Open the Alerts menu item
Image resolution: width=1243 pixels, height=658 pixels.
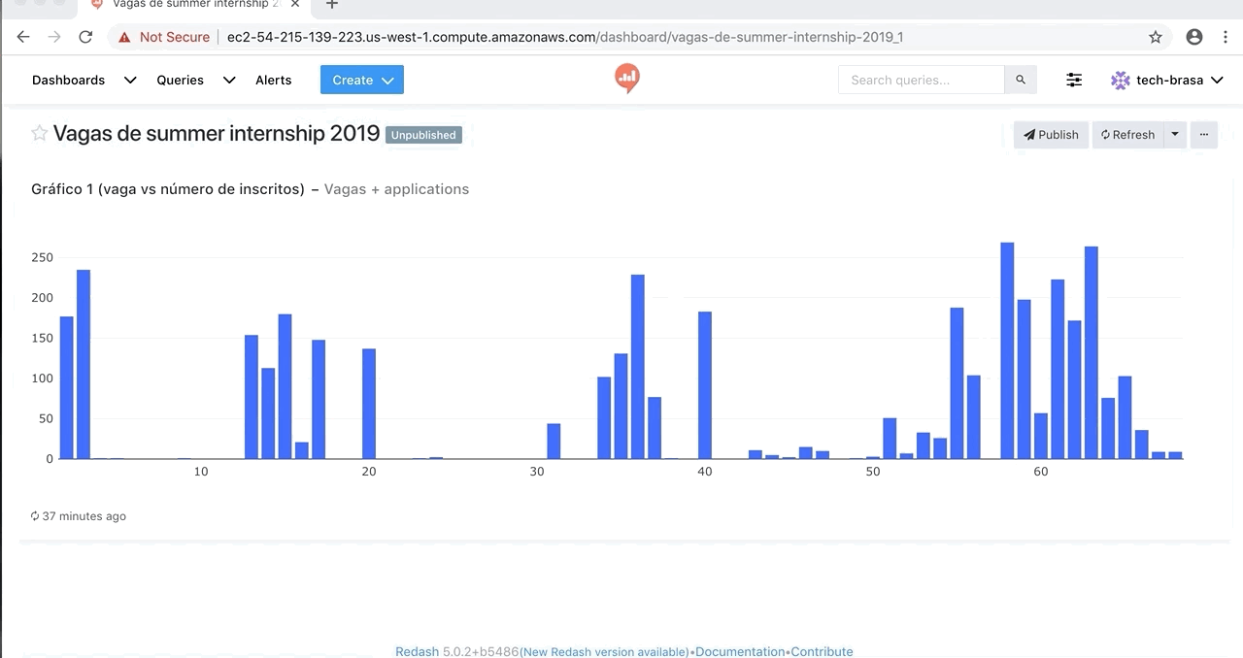point(273,80)
